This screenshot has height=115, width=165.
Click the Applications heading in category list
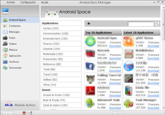50,23
